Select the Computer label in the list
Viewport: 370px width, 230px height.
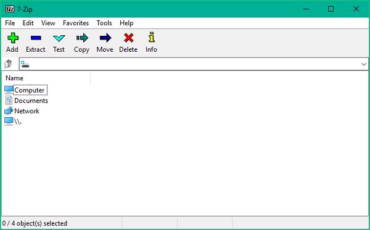coord(29,90)
